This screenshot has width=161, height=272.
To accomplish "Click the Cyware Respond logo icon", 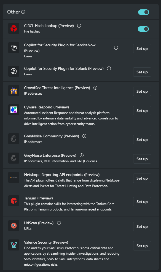I will pos(14,110).
